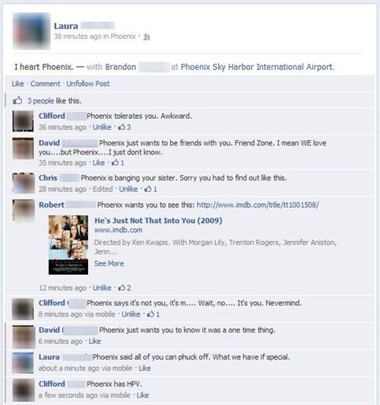Open Laura's profile picture at the post top
The height and width of the screenshot is (405, 380).
(x=31, y=31)
